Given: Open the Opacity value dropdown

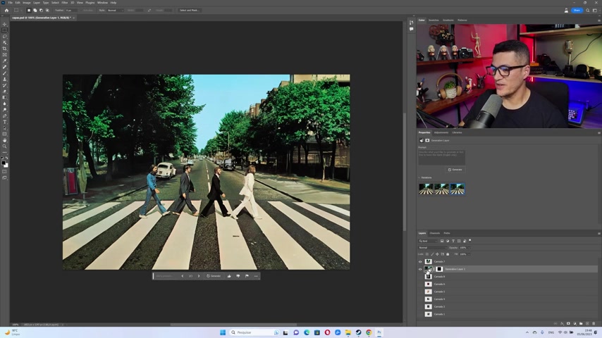Looking at the screenshot, I should 468,247.
